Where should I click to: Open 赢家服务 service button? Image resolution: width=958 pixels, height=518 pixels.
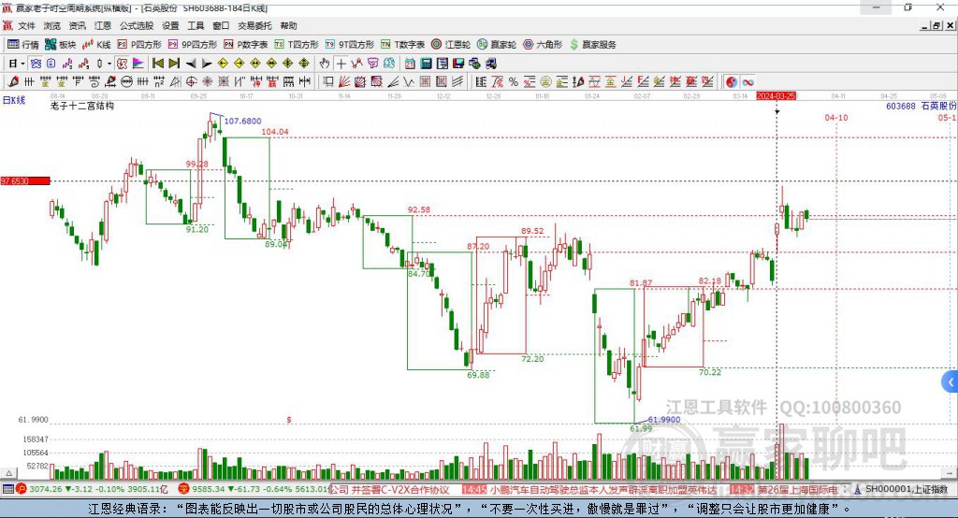pos(592,45)
